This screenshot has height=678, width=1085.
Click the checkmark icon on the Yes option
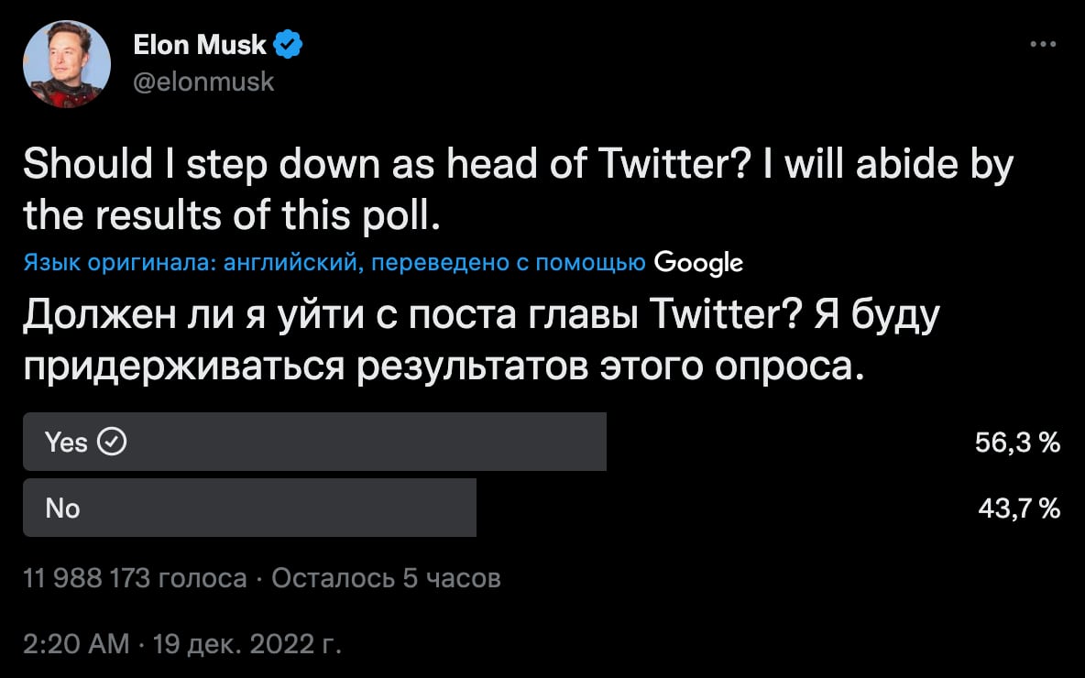(x=112, y=442)
